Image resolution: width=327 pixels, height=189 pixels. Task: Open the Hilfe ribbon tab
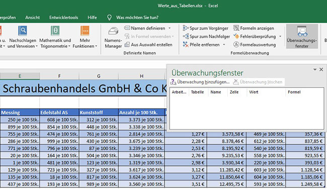92,18
